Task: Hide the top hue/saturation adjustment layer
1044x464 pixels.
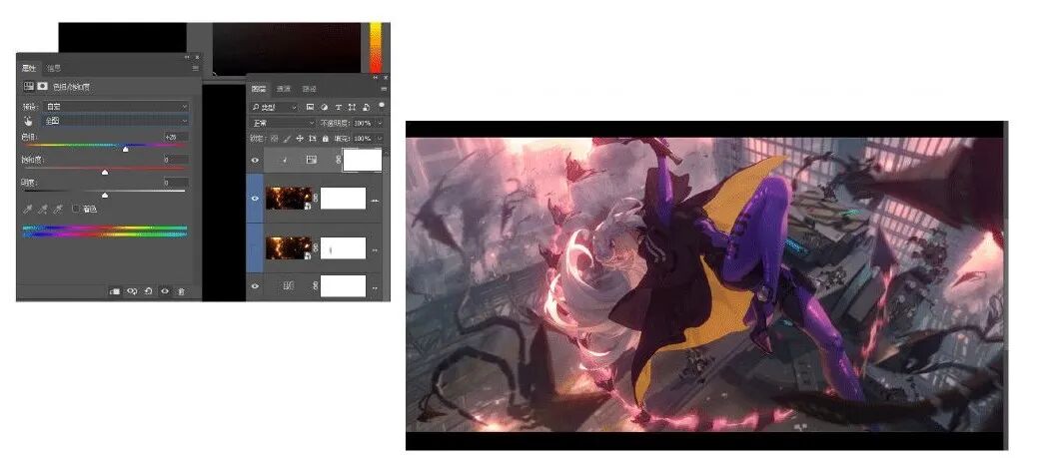Action: (255, 161)
